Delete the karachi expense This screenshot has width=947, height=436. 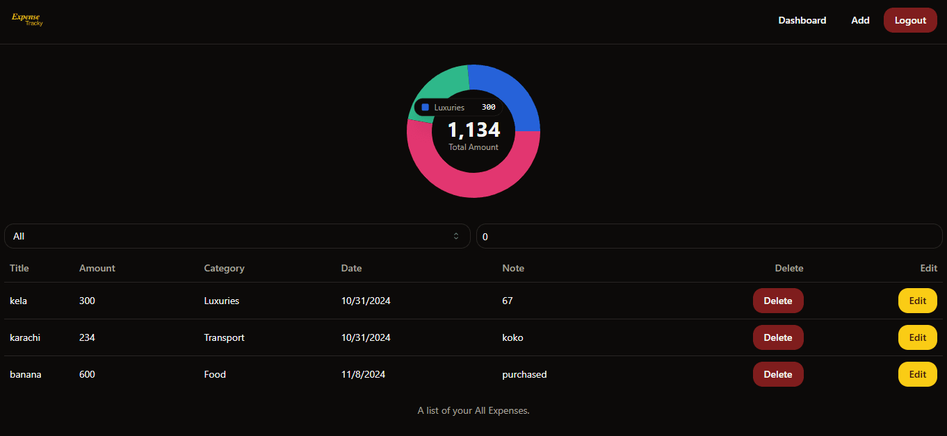[777, 337]
